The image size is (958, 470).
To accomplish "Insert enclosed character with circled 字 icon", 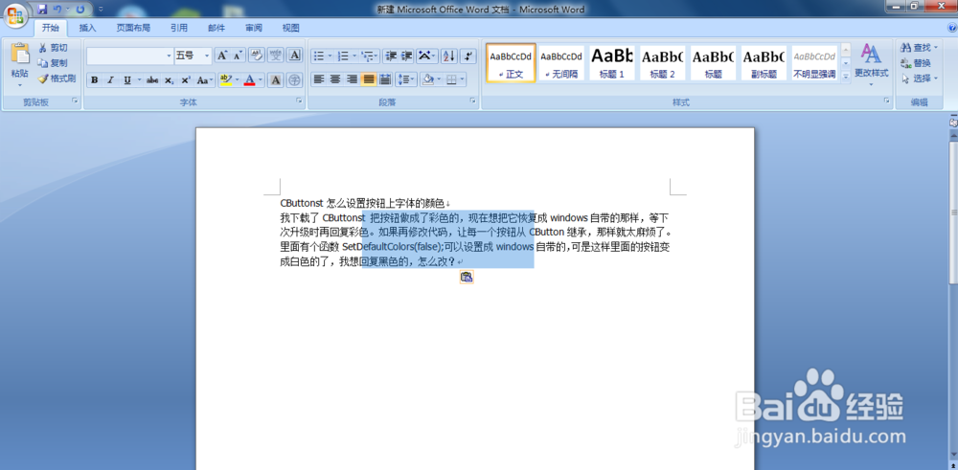I will tap(295, 80).
